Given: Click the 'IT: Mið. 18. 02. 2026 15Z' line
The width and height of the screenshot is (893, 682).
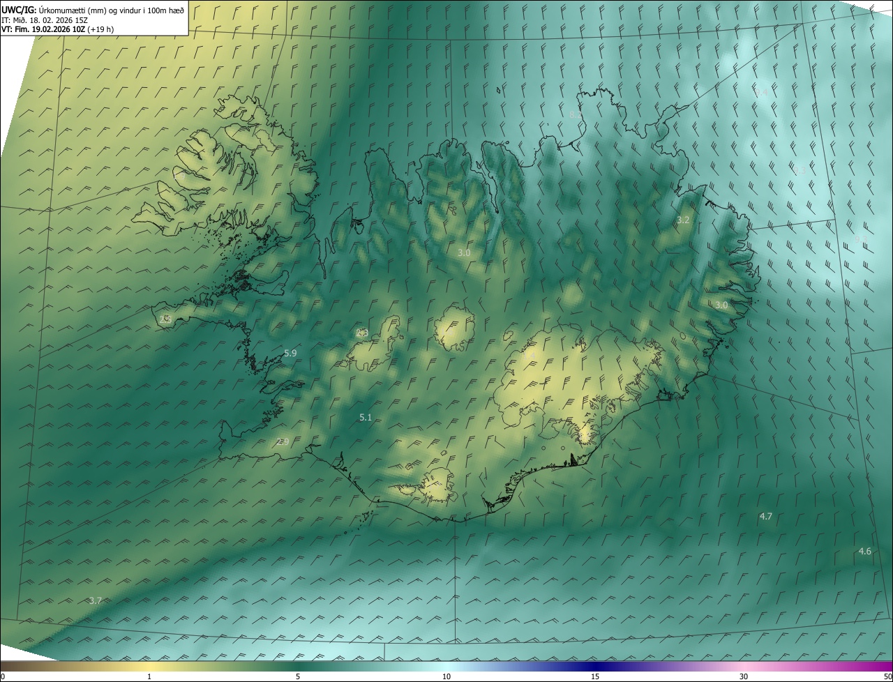Looking at the screenshot, I should click(x=43, y=20).
